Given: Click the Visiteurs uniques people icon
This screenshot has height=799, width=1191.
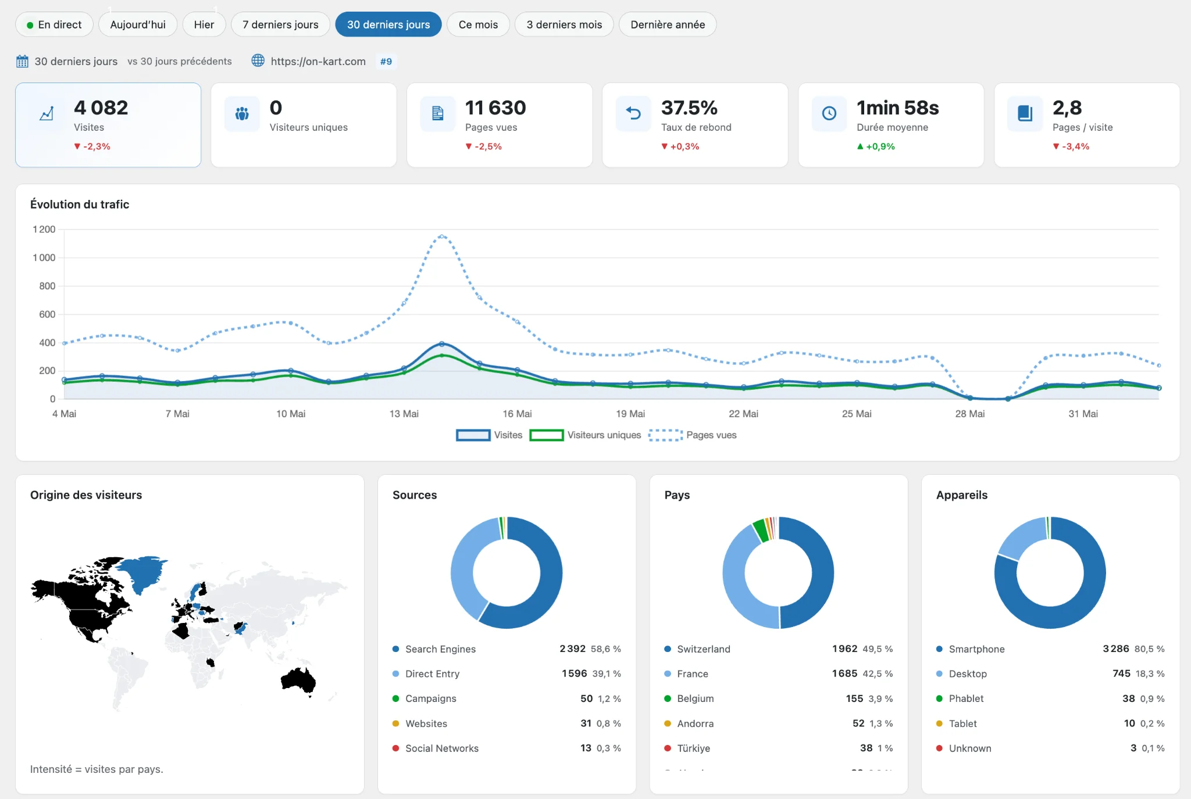Looking at the screenshot, I should click(x=242, y=113).
